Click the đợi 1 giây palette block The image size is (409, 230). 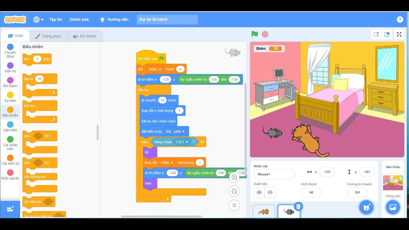point(37,59)
